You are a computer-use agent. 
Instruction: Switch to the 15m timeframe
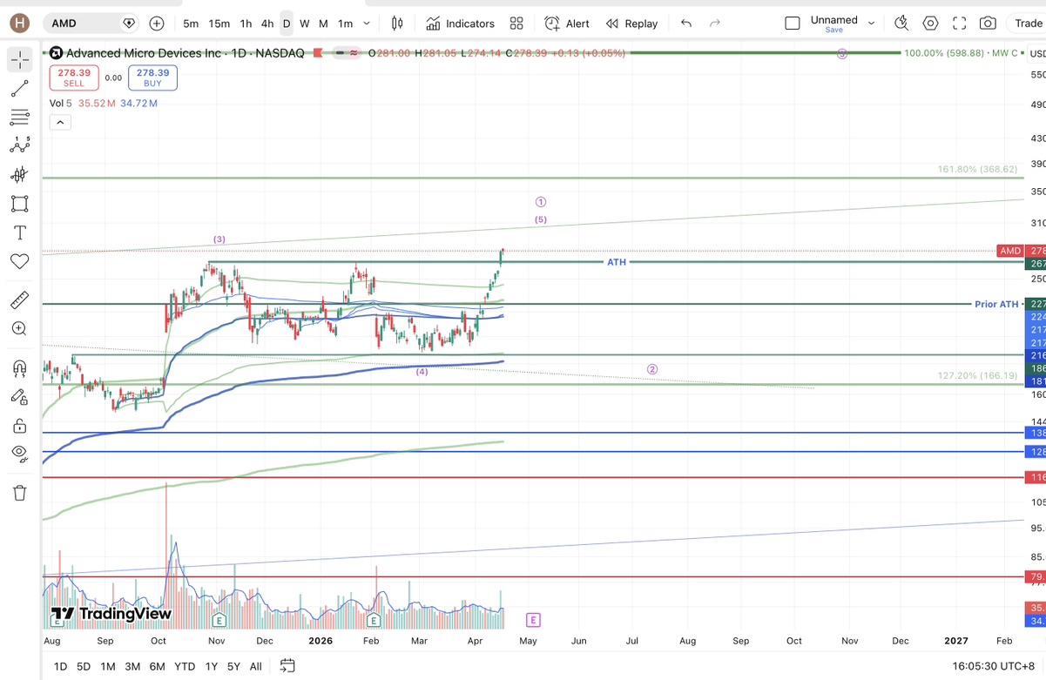tap(219, 24)
